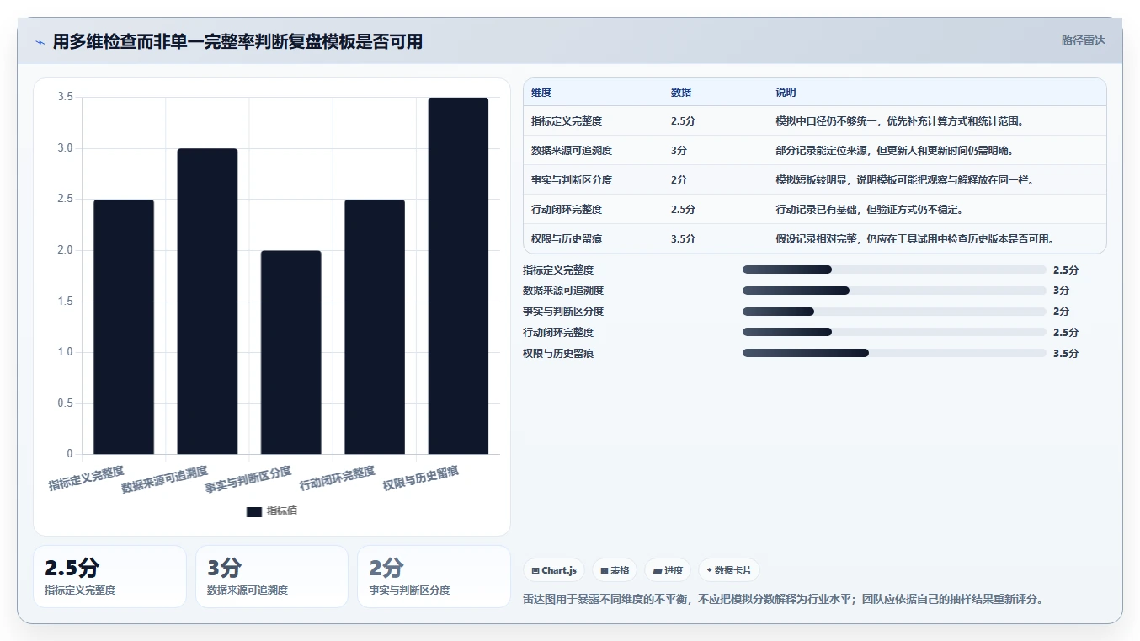Click the description starting 模拟中口径仍不够统一
The width and height of the screenshot is (1140, 641).
tap(900, 121)
